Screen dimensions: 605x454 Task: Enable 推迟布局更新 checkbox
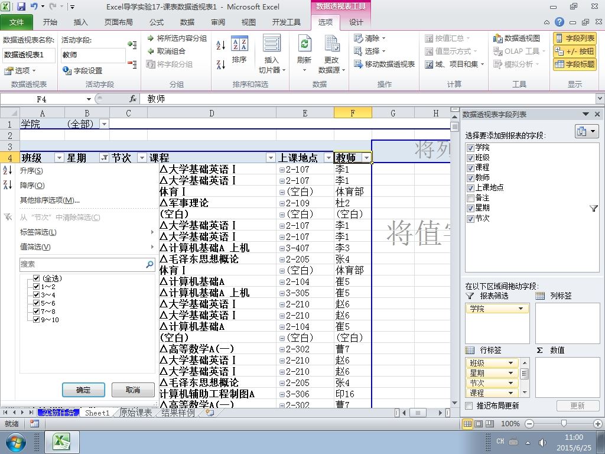(x=469, y=406)
